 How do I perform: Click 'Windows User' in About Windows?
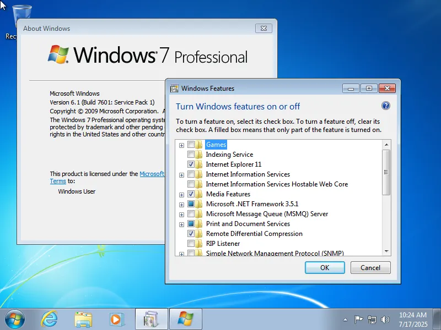(x=77, y=191)
